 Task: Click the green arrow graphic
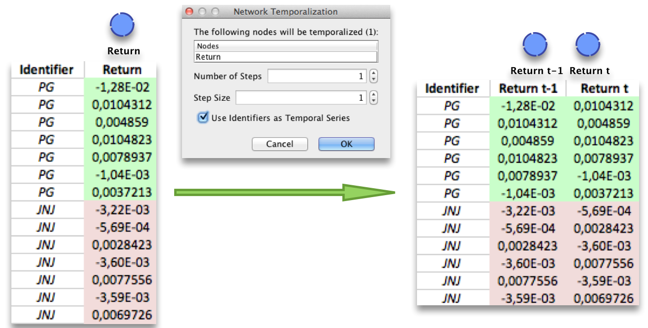pyautogui.click(x=284, y=193)
